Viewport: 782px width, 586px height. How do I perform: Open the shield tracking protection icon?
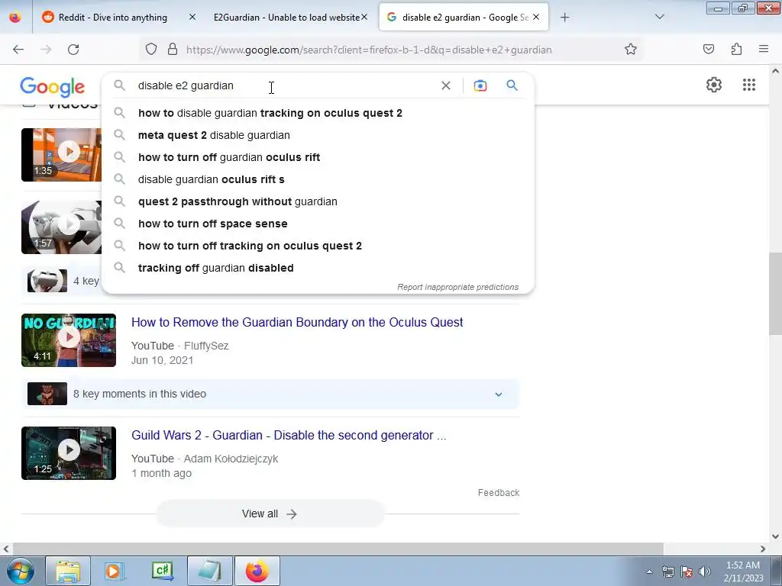[x=151, y=50]
